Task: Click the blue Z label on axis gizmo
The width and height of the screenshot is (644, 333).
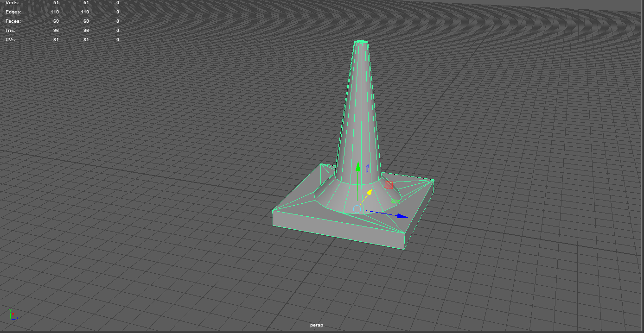Action: click(x=18, y=318)
